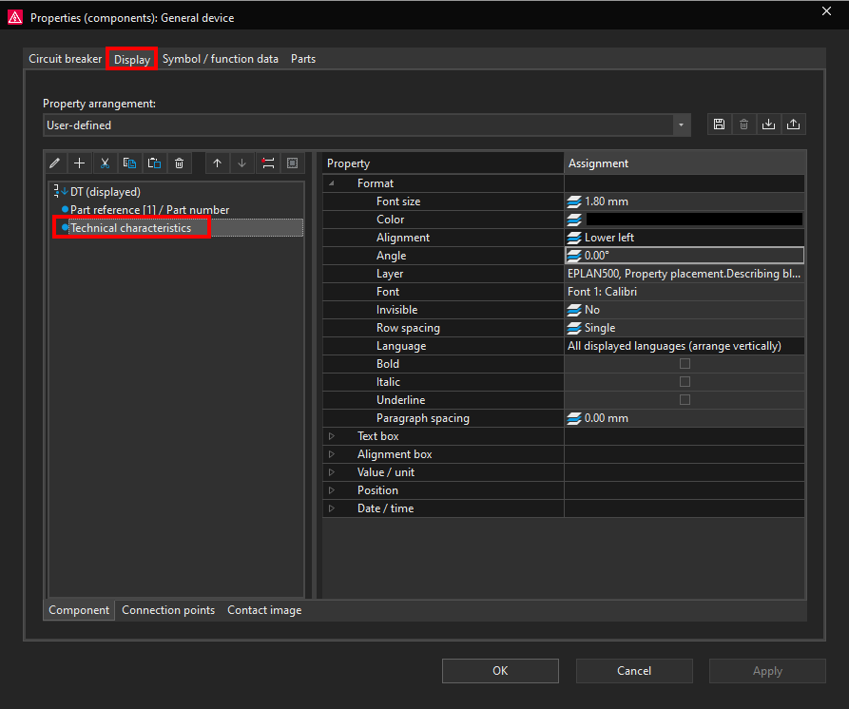The height and width of the screenshot is (709, 849).
Task: Expand the Position group
Action: [x=332, y=490]
